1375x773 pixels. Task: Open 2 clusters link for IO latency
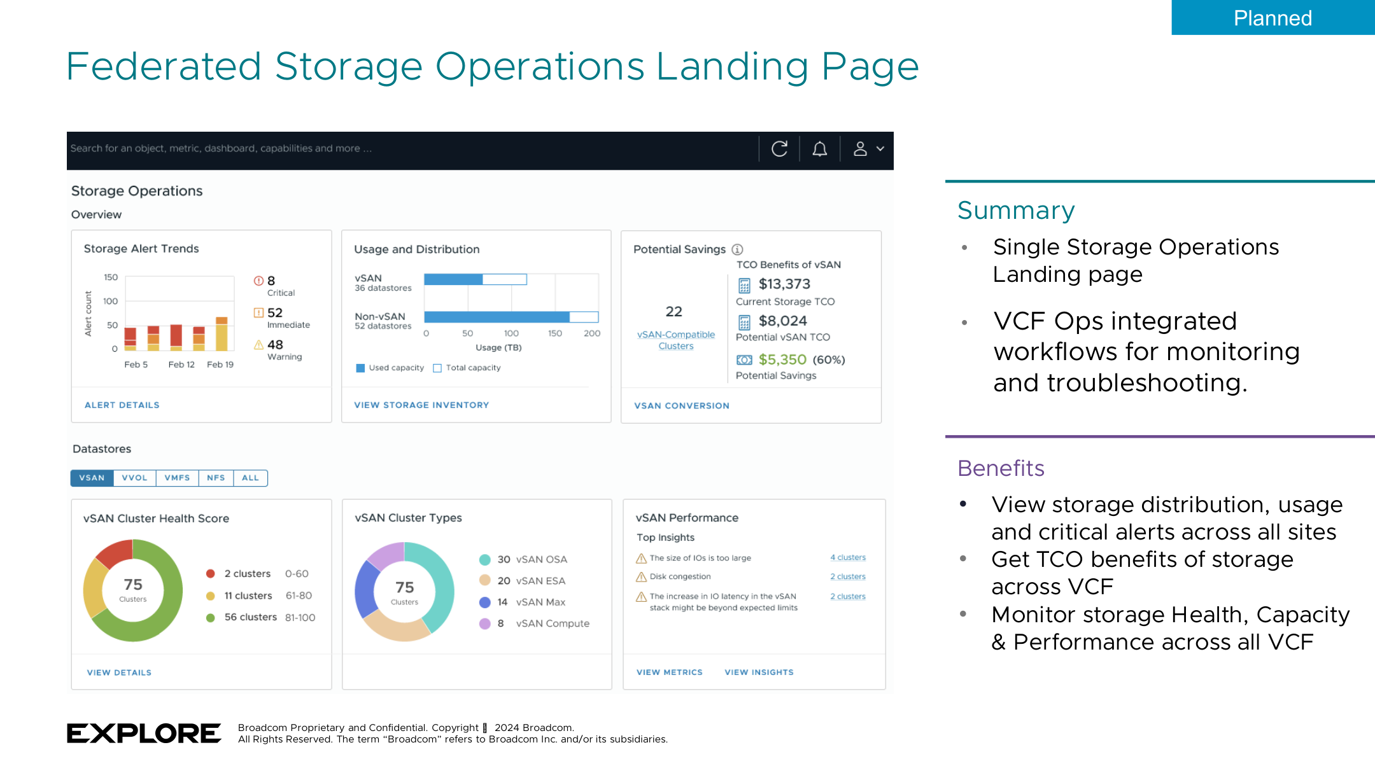848,596
